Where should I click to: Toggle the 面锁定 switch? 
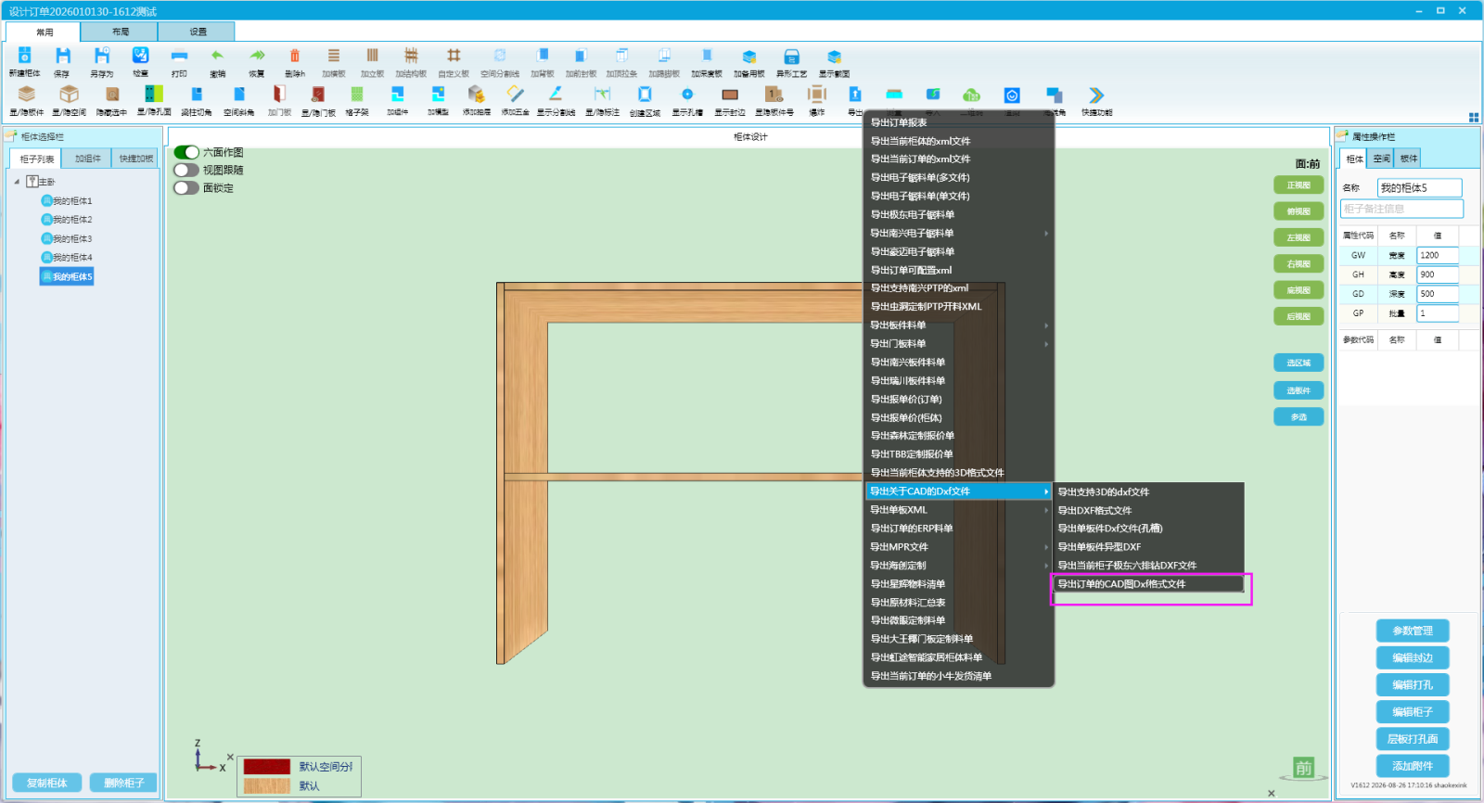186,187
